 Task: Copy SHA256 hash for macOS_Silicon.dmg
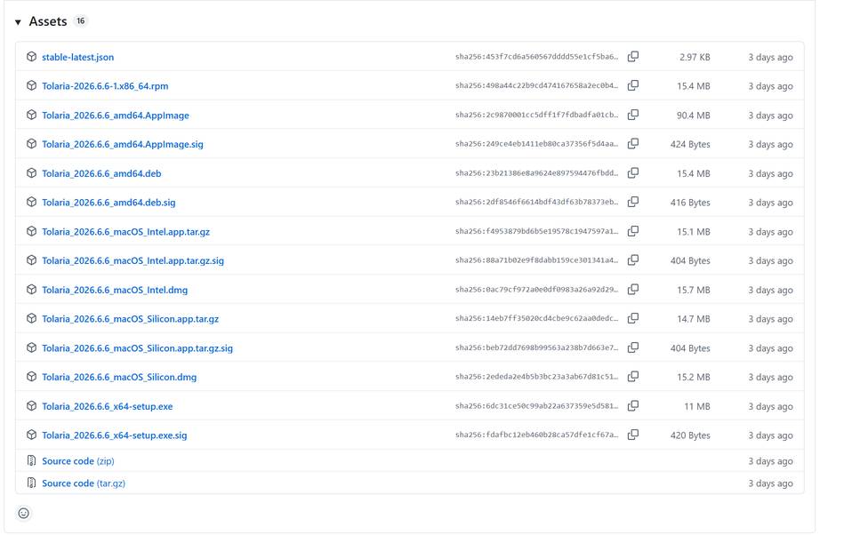point(633,377)
